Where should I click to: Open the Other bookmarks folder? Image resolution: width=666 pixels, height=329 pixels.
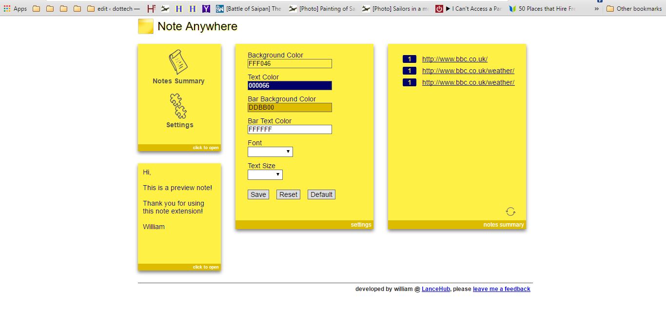pos(634,9)
